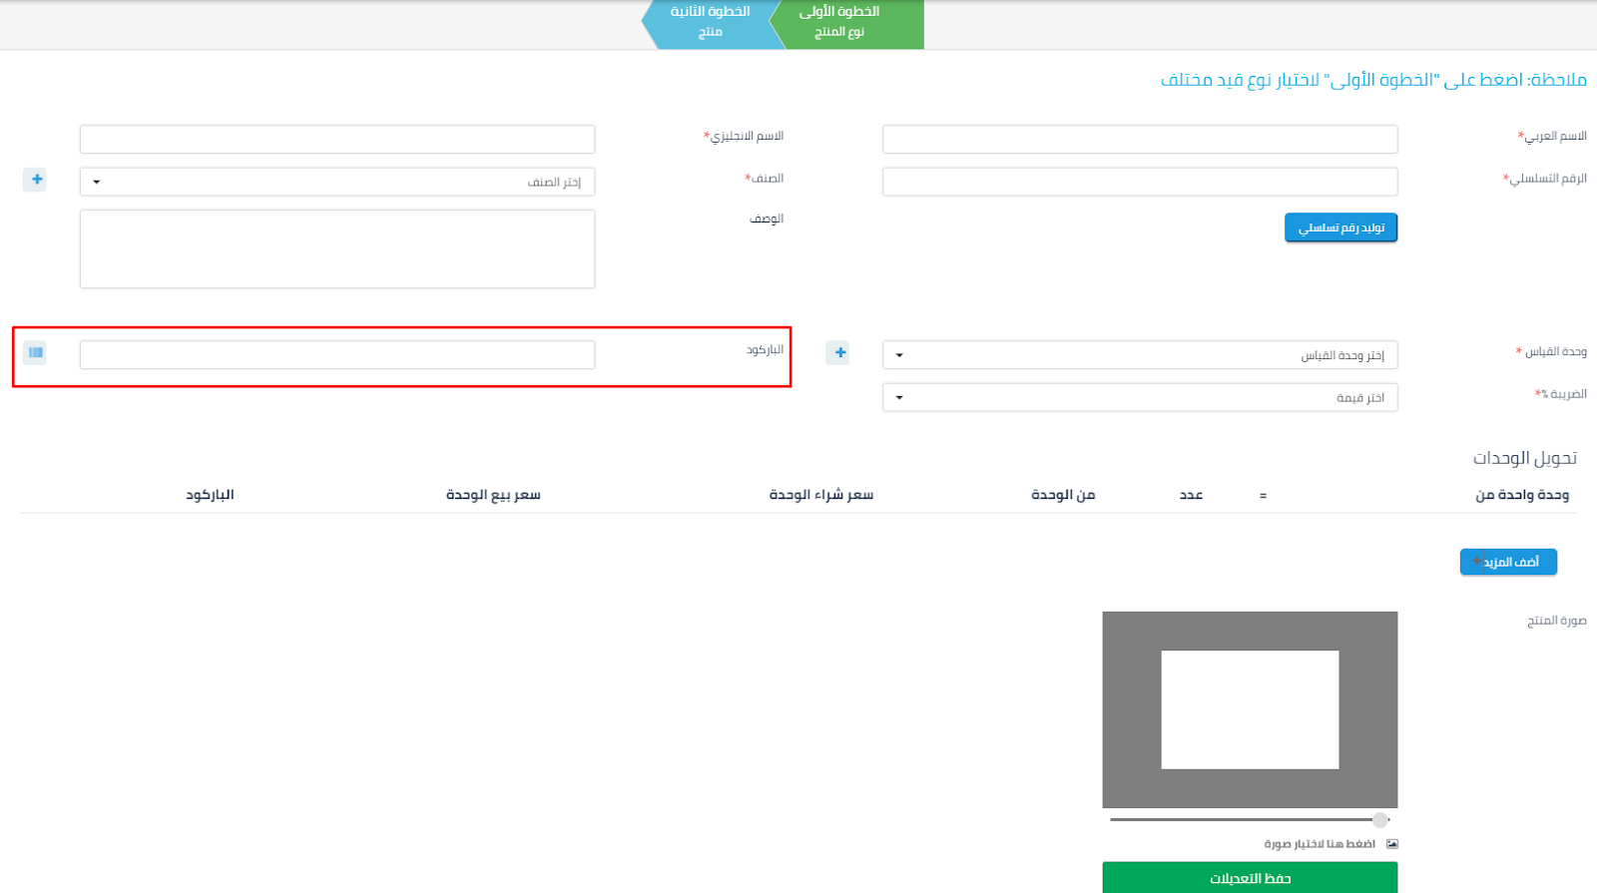
Task: Focus the الاسم العربي input field
Action: pyautogui.click(x=1140, y=139)
